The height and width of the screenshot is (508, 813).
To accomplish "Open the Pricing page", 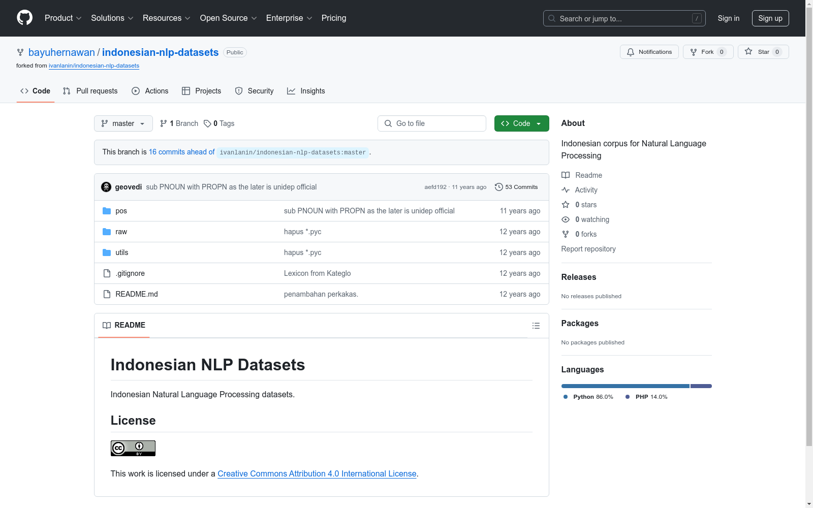I will 334,18.
